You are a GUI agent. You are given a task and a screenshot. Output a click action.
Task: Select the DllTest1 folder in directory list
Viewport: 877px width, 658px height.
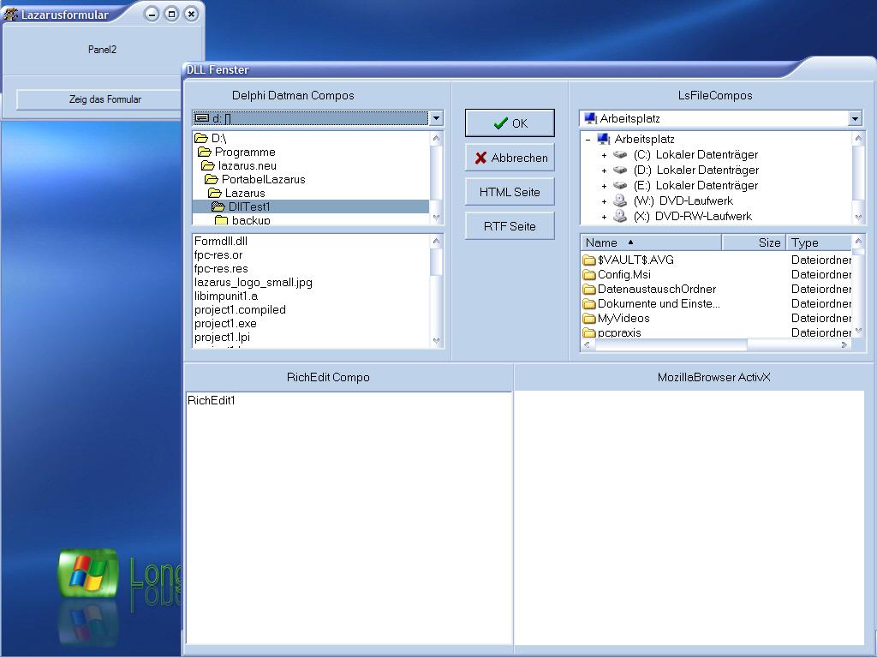pyautogui.click(x=248, y=206)
